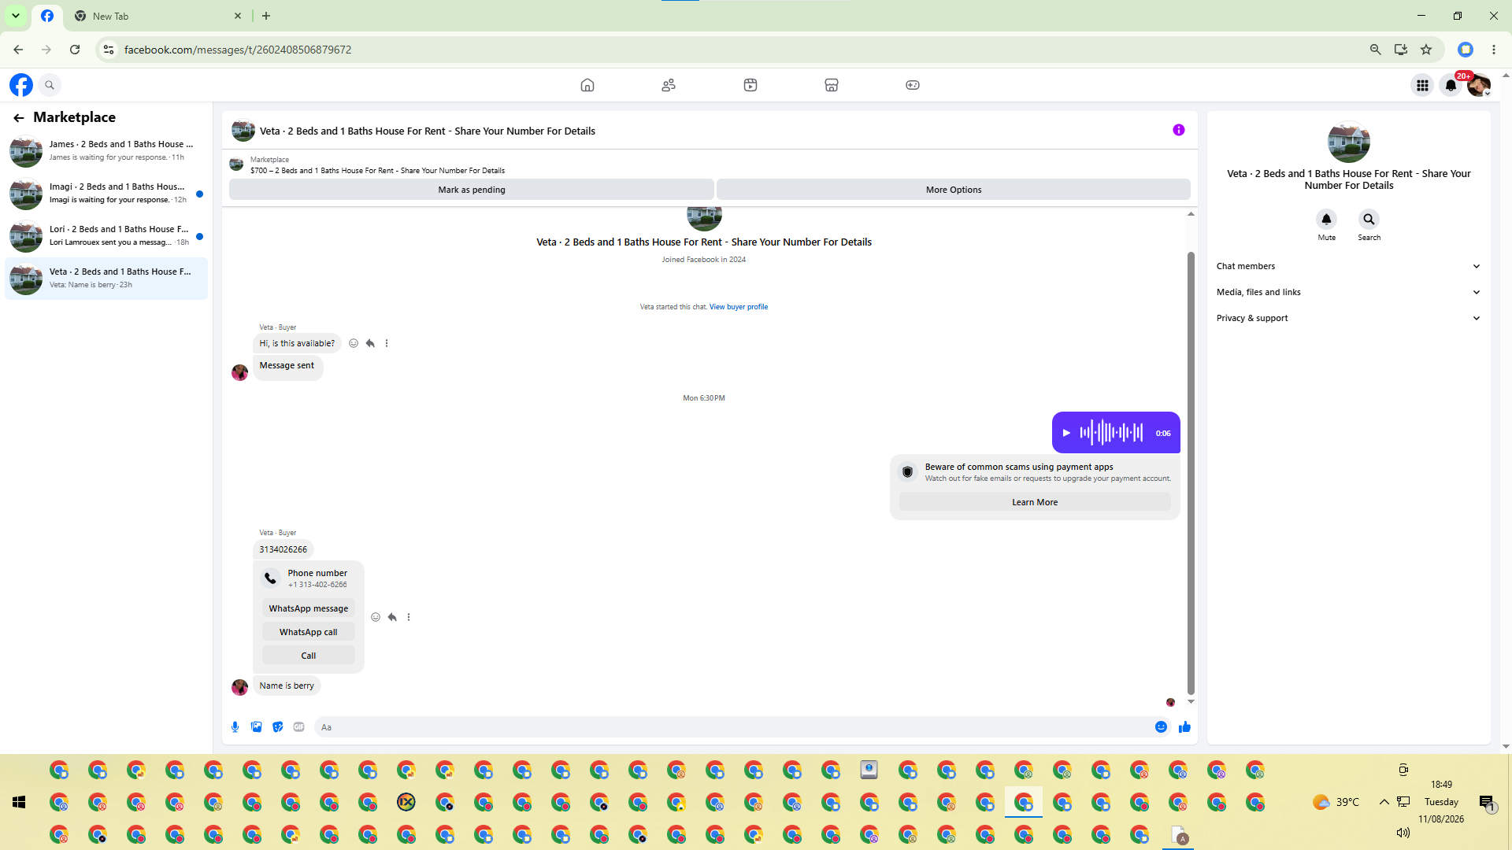1512x850 pixels.
Task: Open the Friends icon in top navigation
Action: (669, 85)
